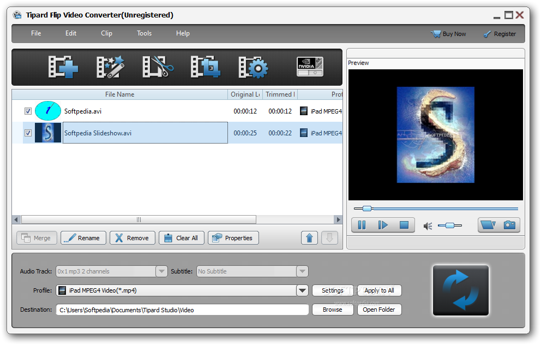Click the app icon in title bar
The width and height of the screenshot is (541, 345).
[x=17, y=15]
